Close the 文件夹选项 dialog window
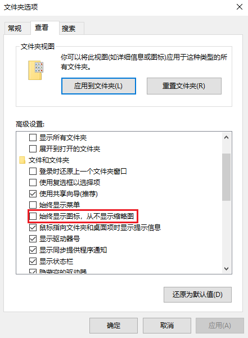The image size is (248, 338). click(x=240, y=7)
